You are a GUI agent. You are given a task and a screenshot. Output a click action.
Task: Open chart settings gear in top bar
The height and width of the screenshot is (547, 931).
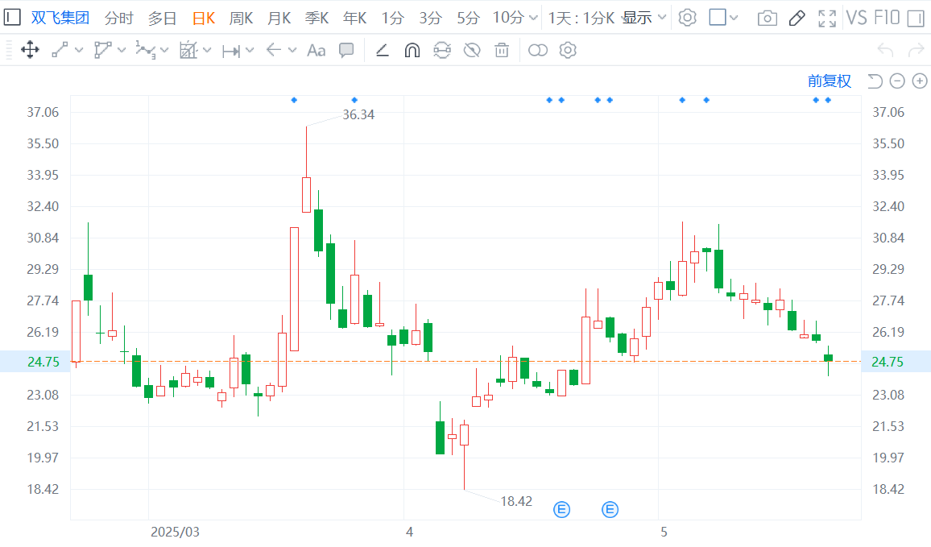pyautogui.click(x=687, y=18)
